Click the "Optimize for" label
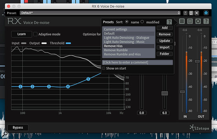 tap(92, 34)
